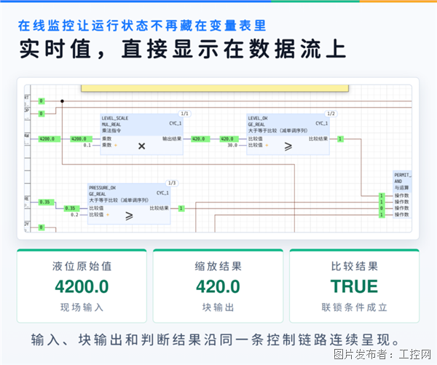
Task: Click the 0.1 multiplier constant
Action: 87,145
